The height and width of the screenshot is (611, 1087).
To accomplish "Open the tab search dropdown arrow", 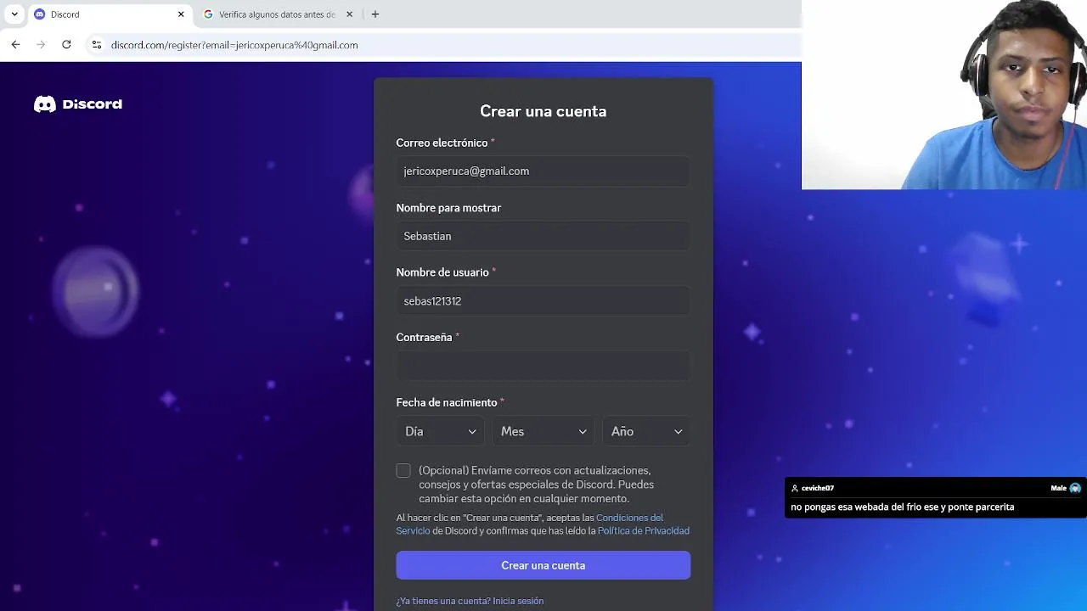I will [14, 14].
